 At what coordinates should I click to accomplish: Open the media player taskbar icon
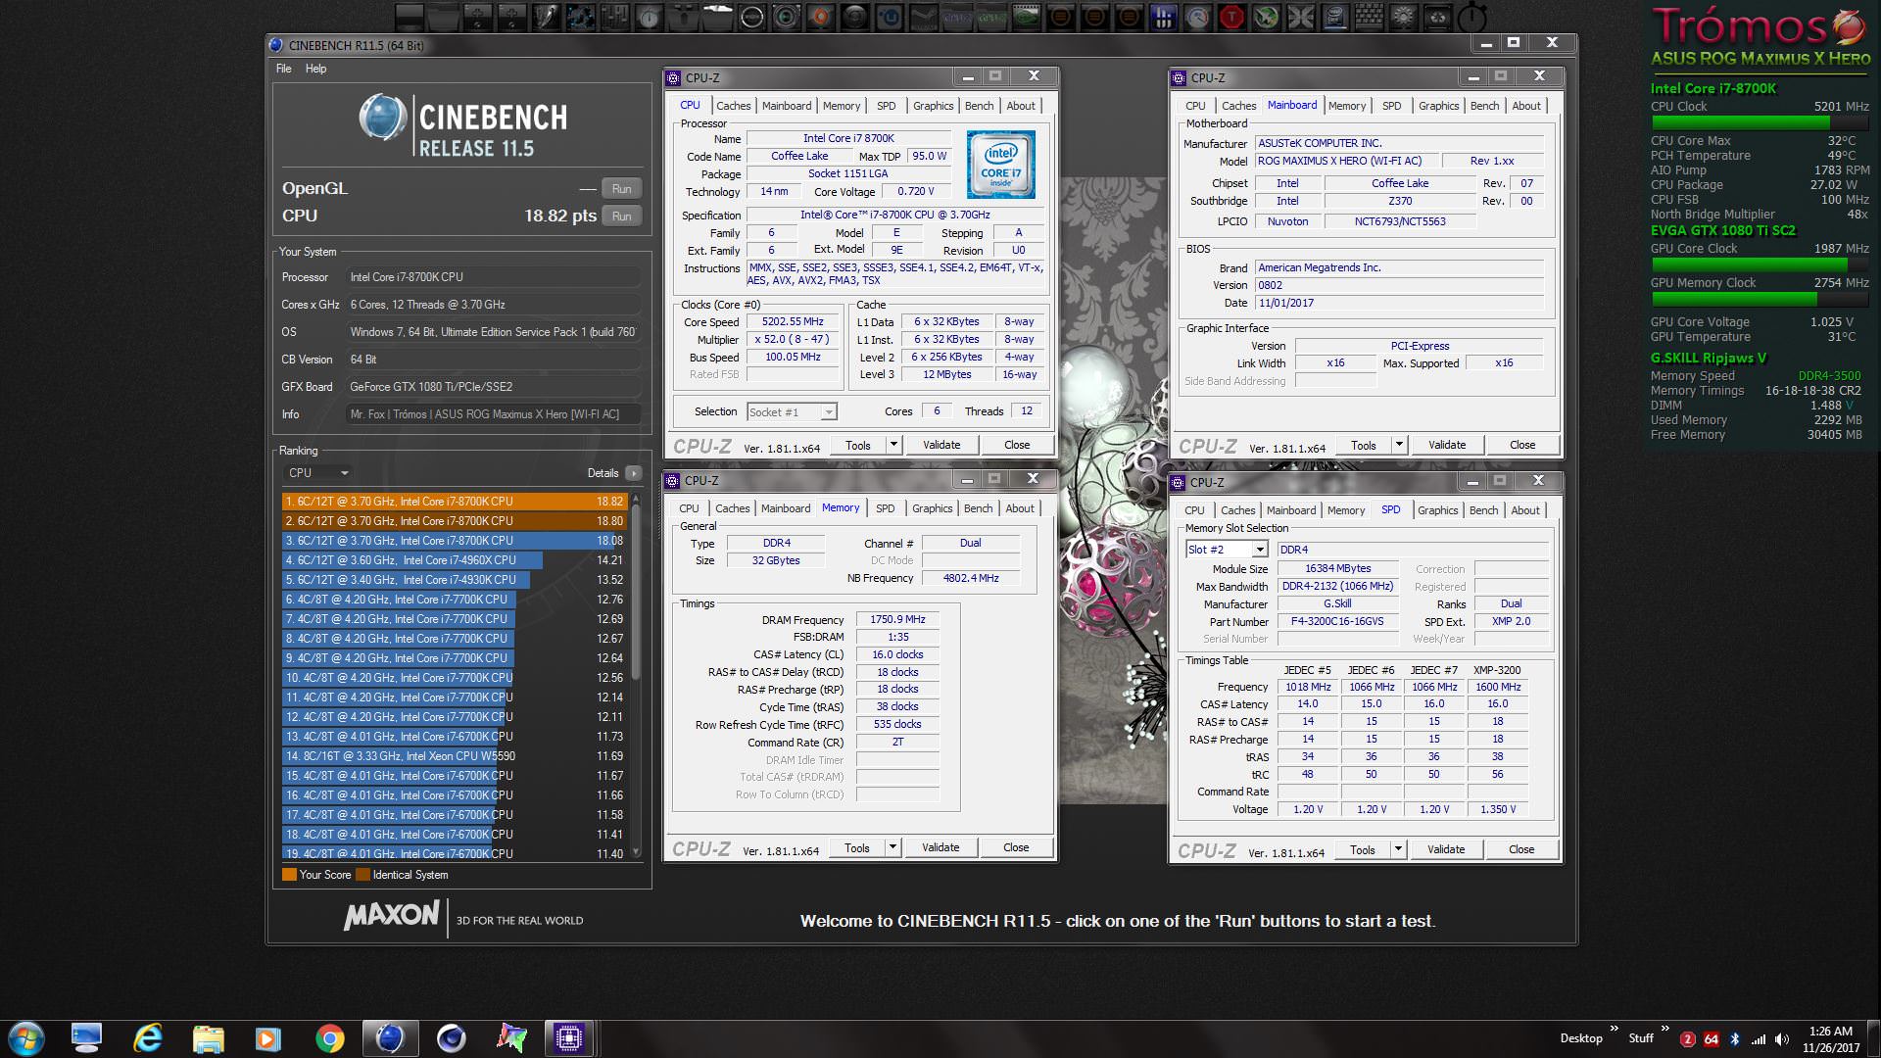pos(267,1038)
